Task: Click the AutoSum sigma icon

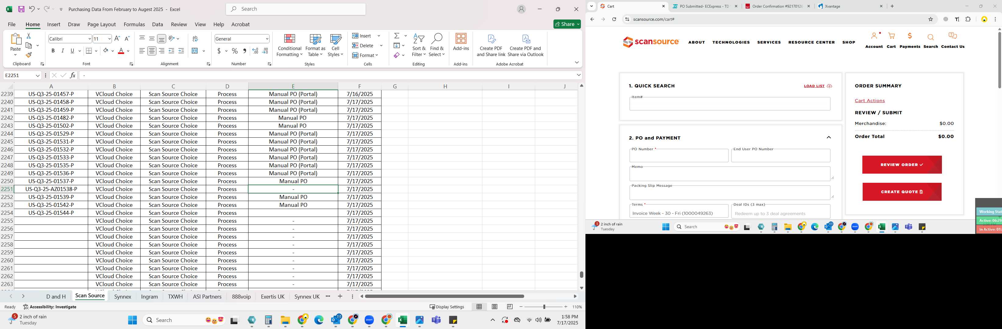Action: tap(397, 36)
